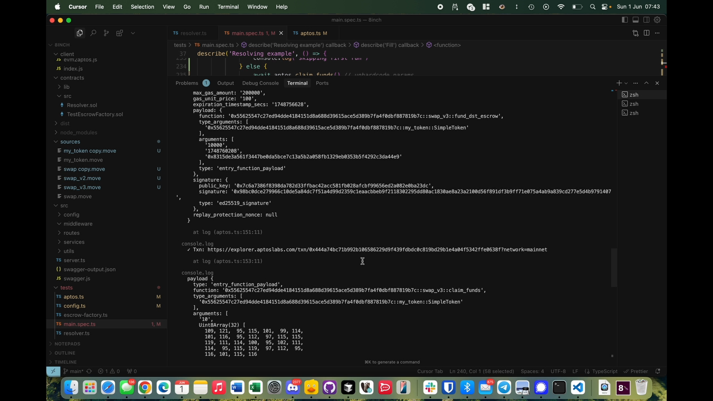Open the Terminal menu in menu bar
This screenshot has height=401, width=713.
pyautogui.click(x=228, y=7)
